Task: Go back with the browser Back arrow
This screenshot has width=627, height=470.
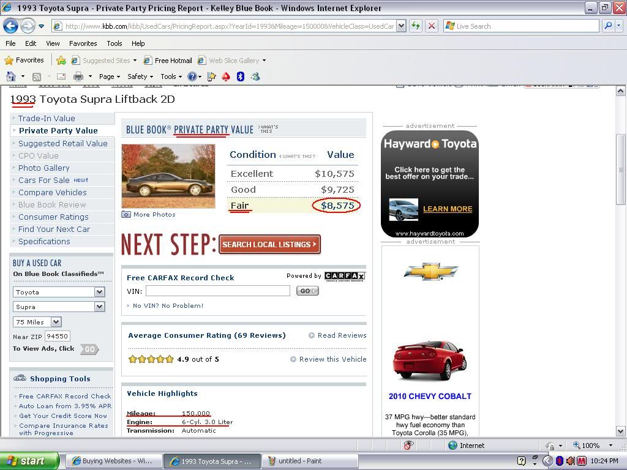Action: [10, 26]
